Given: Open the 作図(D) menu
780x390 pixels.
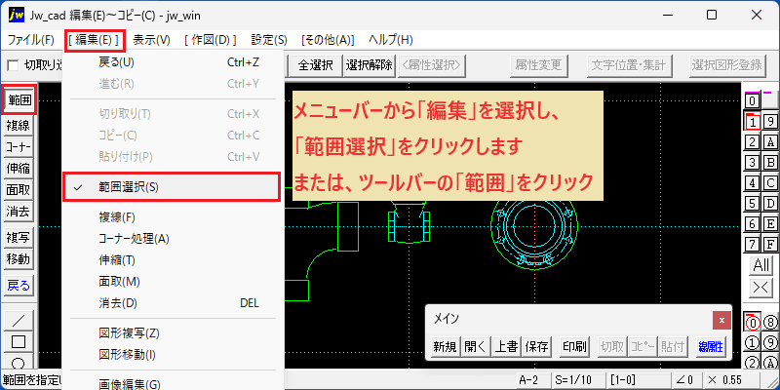Looking at the screenshot, I should [211, 40].
